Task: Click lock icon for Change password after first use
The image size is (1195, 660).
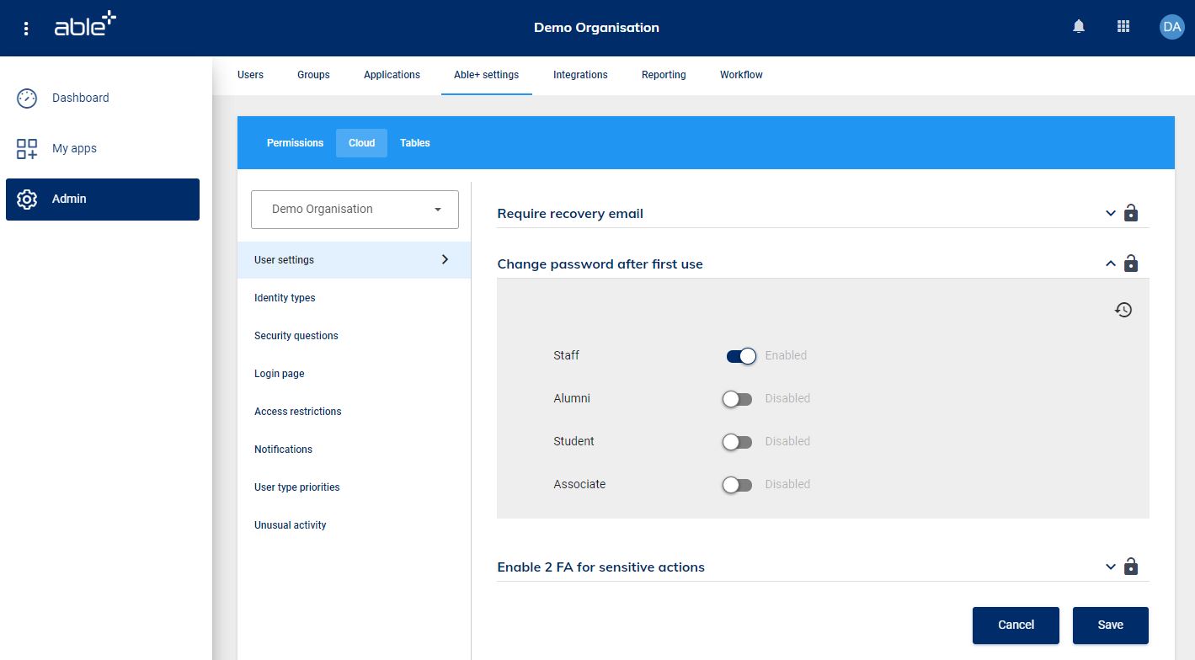Action: (x=1131, y=263)
